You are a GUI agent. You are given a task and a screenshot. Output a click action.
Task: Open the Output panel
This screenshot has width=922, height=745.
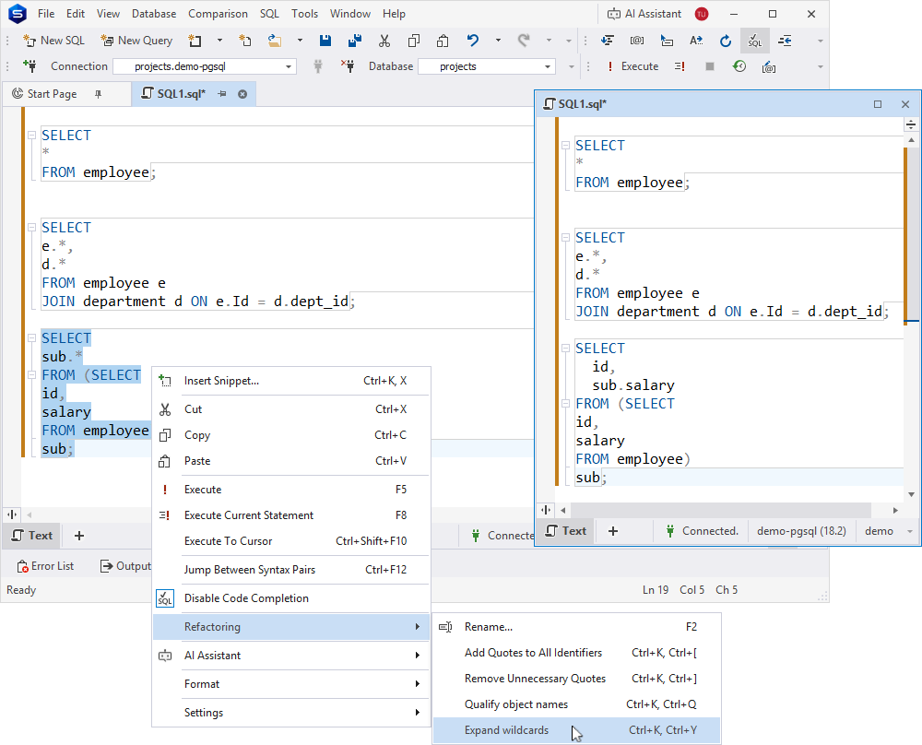tap(125, 565)
